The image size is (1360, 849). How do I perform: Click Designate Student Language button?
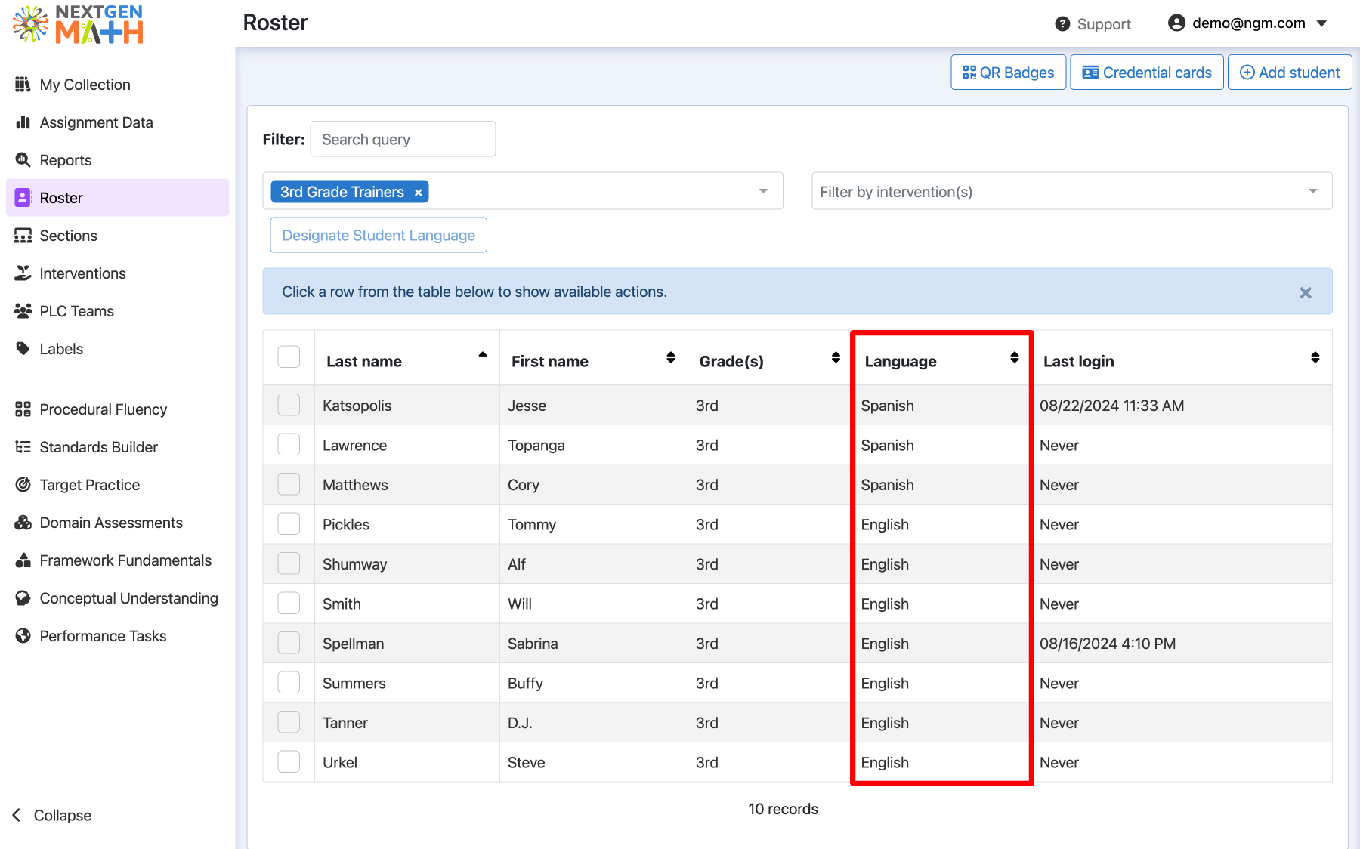[x=379, y=235]
